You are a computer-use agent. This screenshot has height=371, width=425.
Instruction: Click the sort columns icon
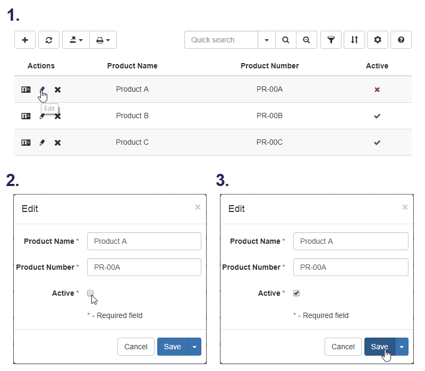coord(354,40)
